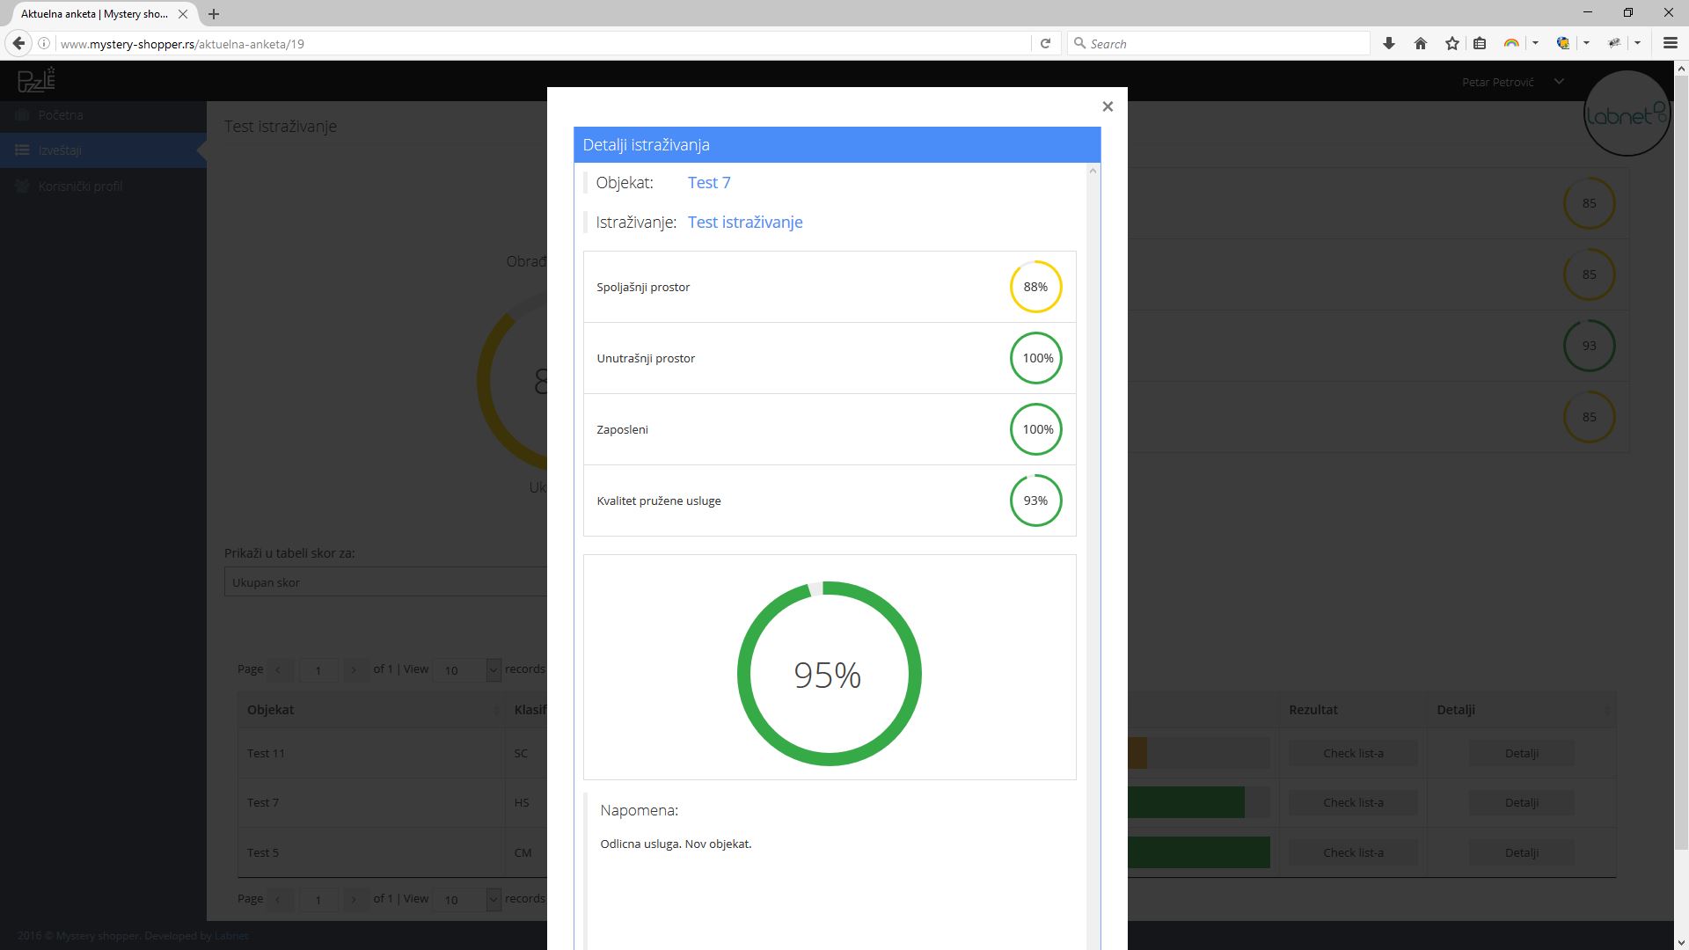Click the rainbow extension icon
The width and height of the screenshot is (1689, 950).
1511,43
